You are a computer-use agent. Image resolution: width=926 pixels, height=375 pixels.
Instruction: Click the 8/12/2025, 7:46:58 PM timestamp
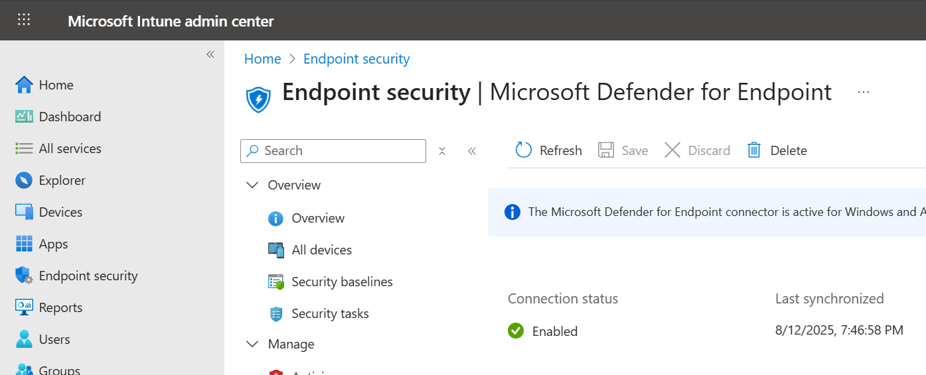[x=839, y=330]
